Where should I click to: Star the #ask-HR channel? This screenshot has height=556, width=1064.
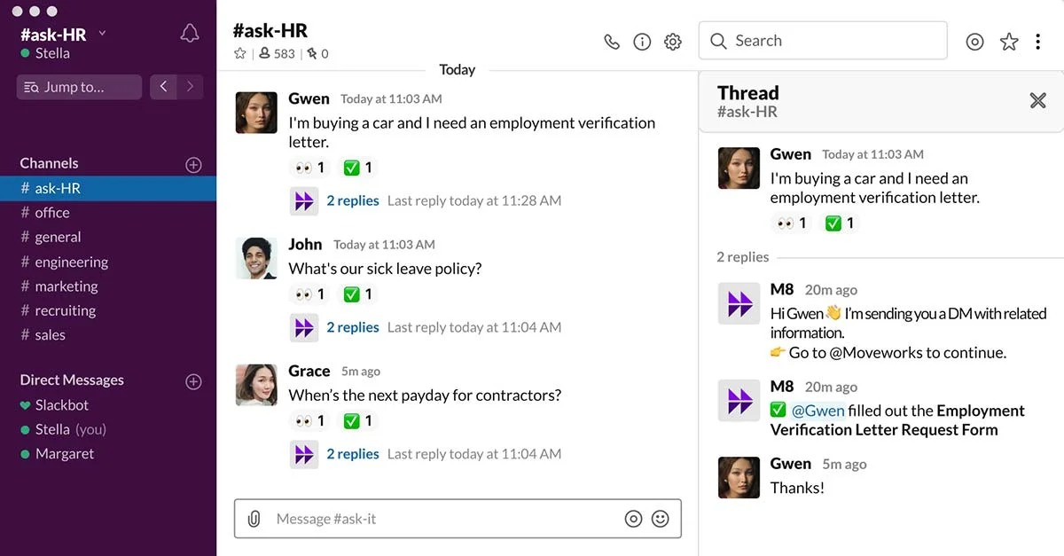click(239, 53)
